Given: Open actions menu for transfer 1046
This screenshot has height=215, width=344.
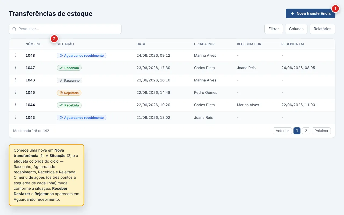Looking at the screenshot, I should 15,80.
